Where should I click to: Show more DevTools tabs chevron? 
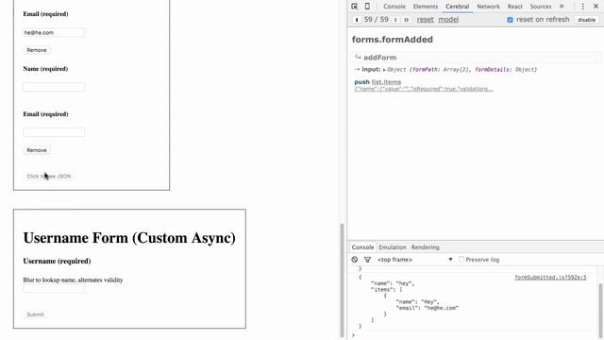pos(562,7)
